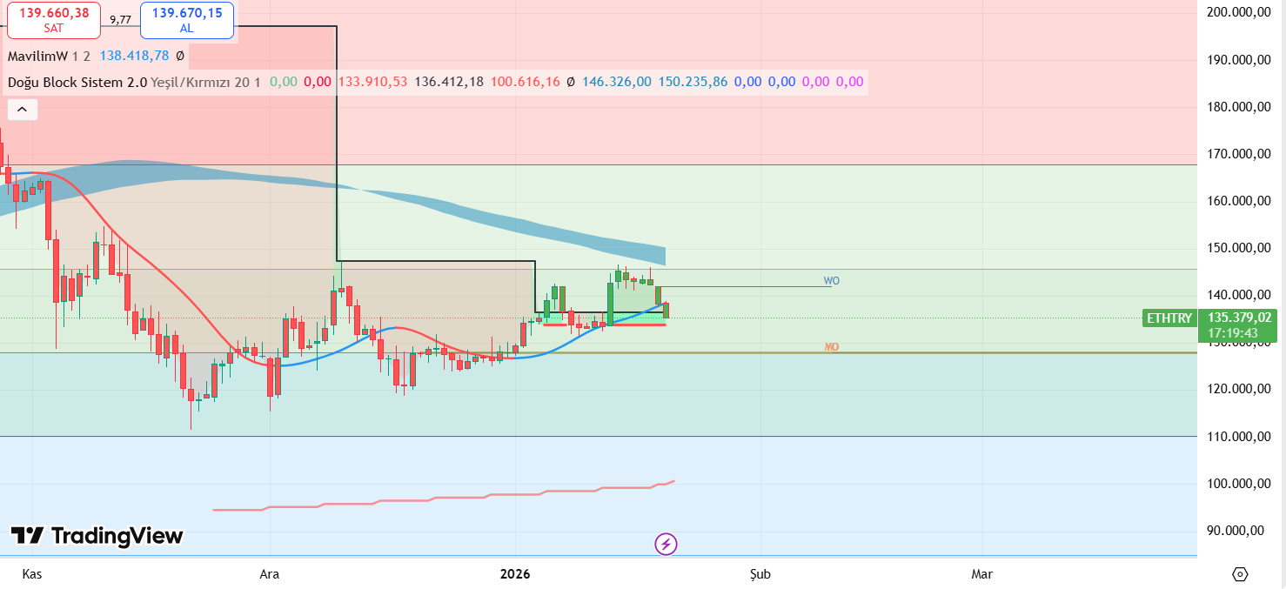
Task: Click the 138.418,78 MavilimW value
Action: tap(134, 56)
